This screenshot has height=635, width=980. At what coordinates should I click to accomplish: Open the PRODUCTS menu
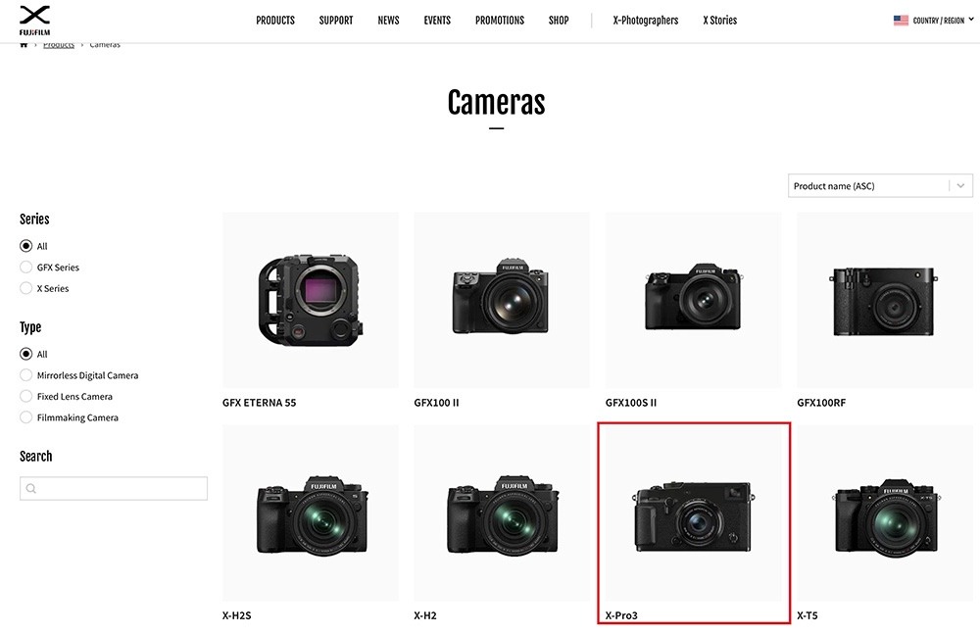pyautogui.click(x=275, y=20)
